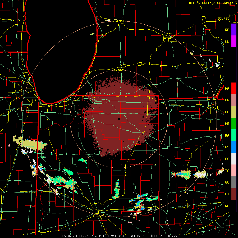Click the mint green RA legend swatch
238x238 pixels.
coord(234,135)
